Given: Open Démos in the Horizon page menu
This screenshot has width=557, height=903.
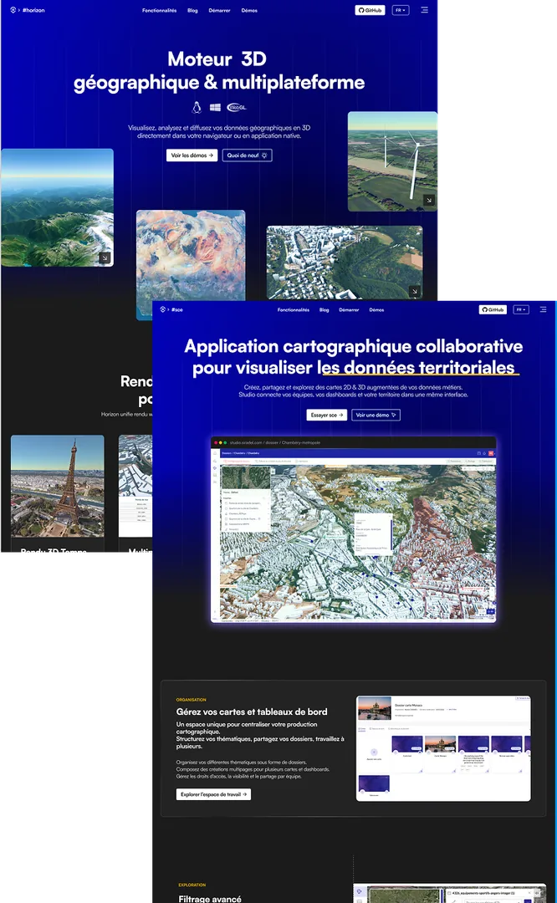Looking at the screenshot, I should click(249, 10).
